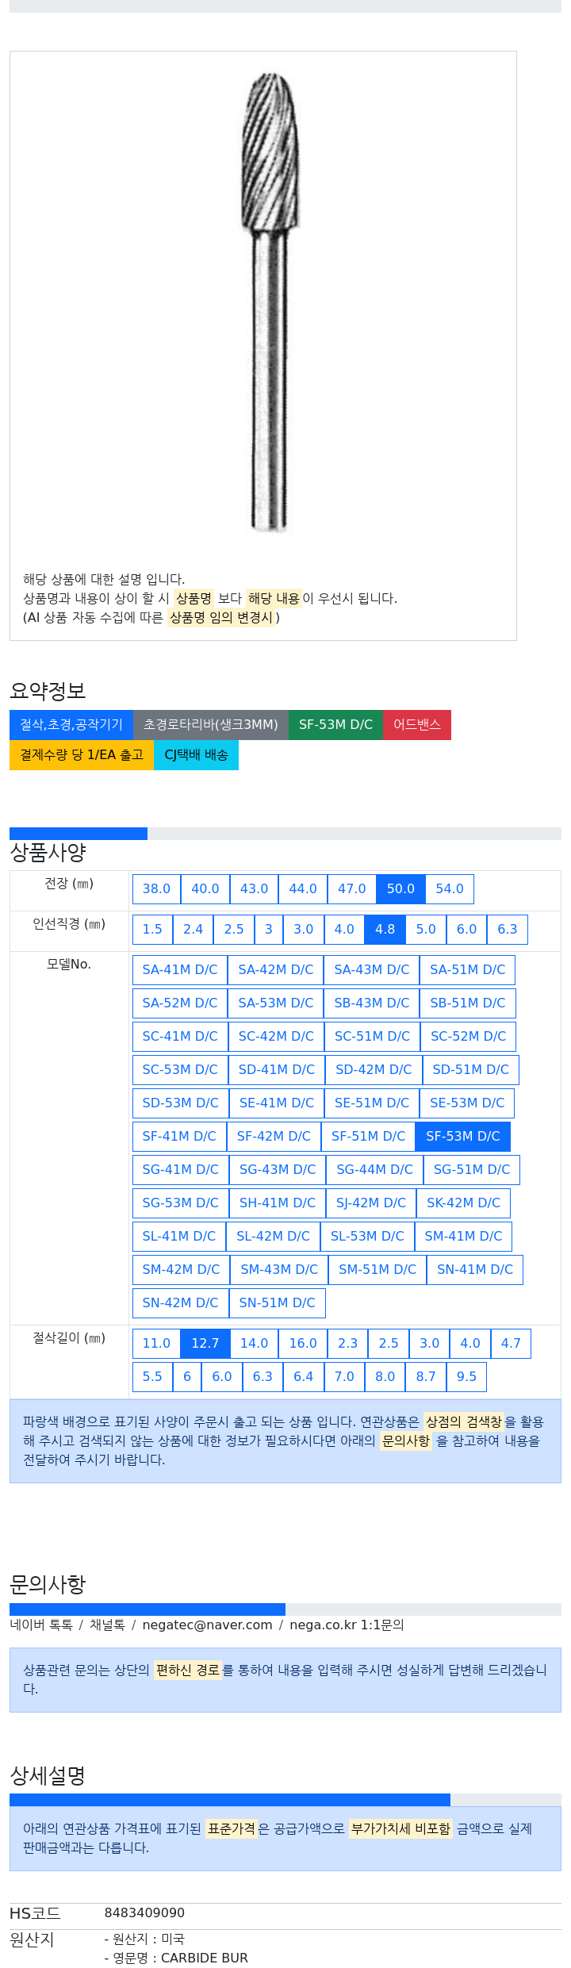Select model SK-42M D/C
The height and width of the screenshot is (1968, 571).
[463, 1203]
